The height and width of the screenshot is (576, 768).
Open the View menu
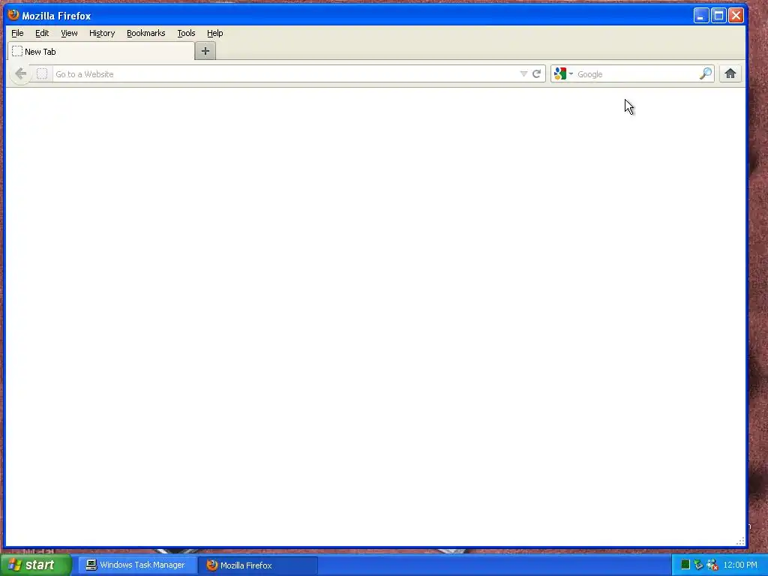pyautogui.click(x=69, y=33)
